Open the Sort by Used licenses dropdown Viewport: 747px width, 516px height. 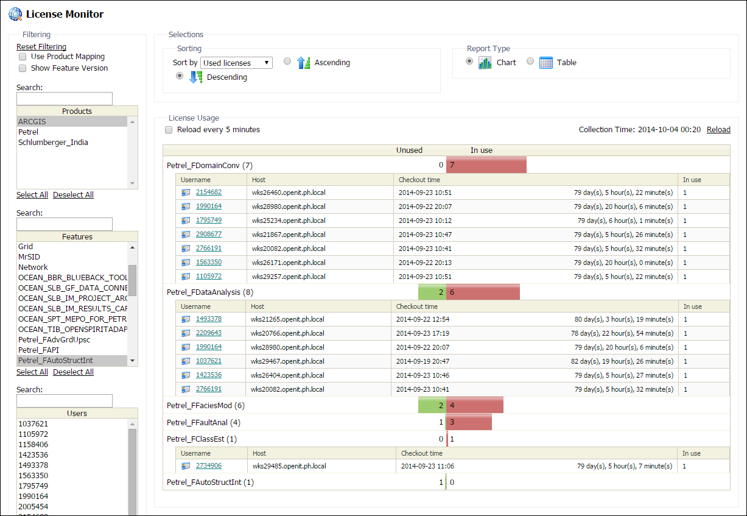(x=236, y=63)
